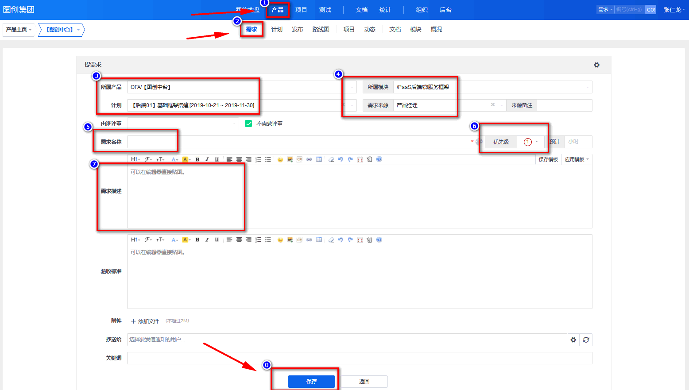Viewport: 689px width, 390px height.
Task: Open 计划 dropdown with 【后端01】基础框架搭建
Action: tap(242, 105)
